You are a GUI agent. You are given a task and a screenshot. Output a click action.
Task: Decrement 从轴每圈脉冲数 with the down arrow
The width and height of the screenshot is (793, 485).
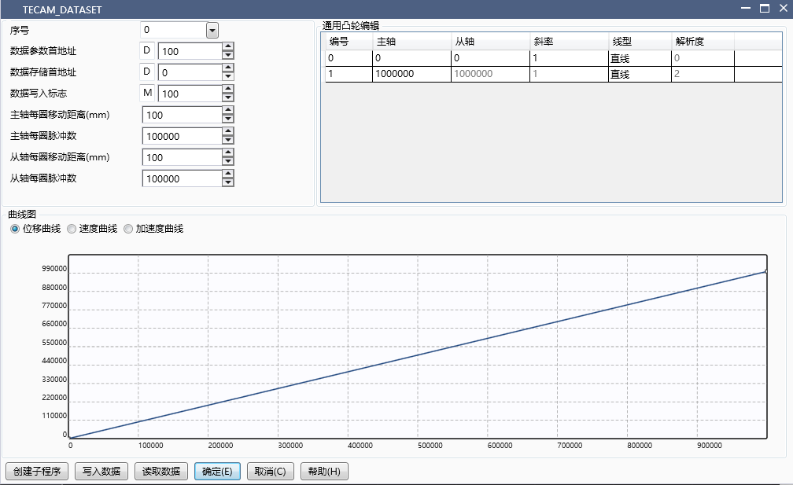tap(227, 182)
